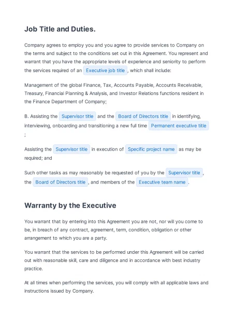Viewport: 233px width, 330px height.
Task: Click Board of Directors title in section B
Action: tap(143, 116)
